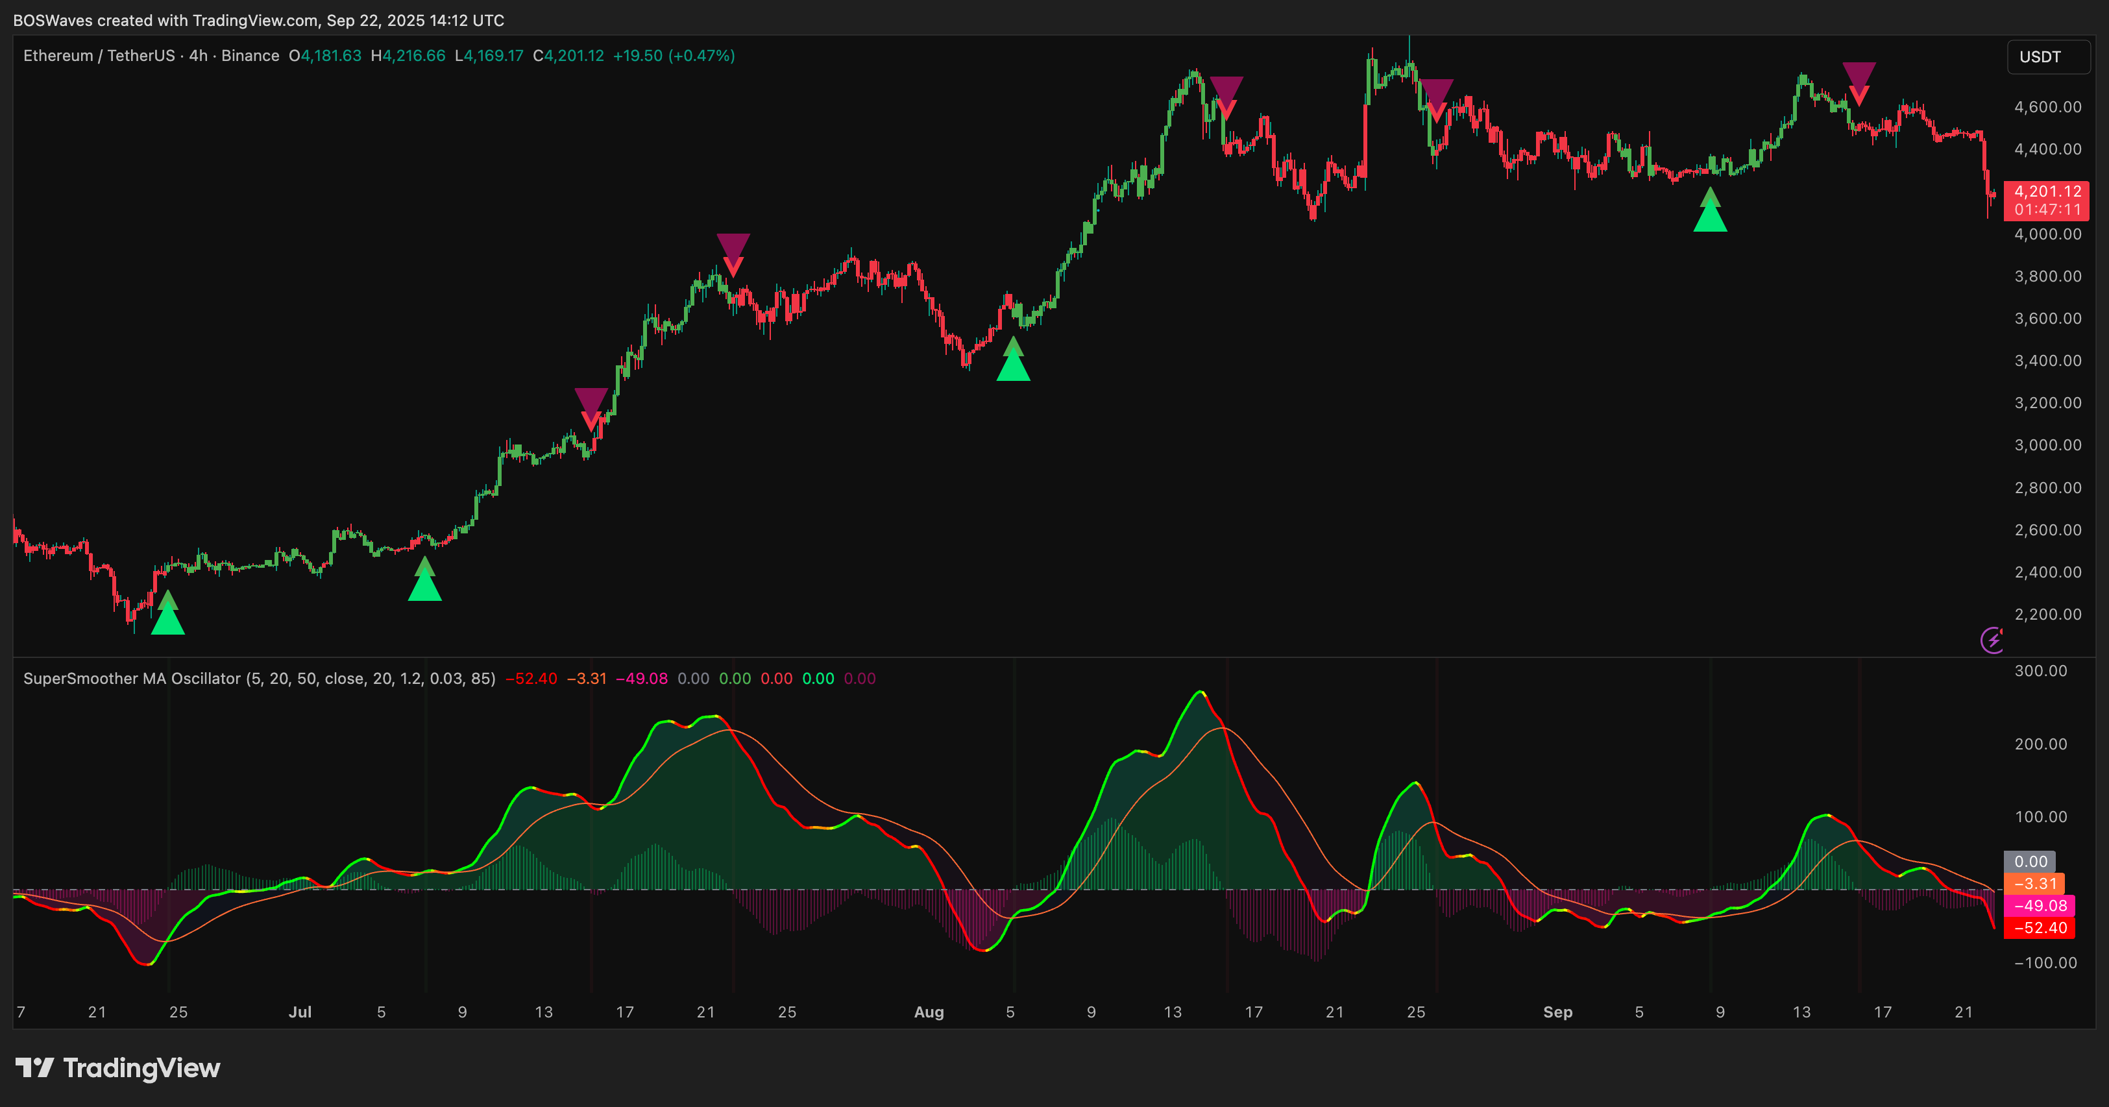The image size is (2109, 1107).
Task: Click the red −52.40 axis label
Action: 2040,928
